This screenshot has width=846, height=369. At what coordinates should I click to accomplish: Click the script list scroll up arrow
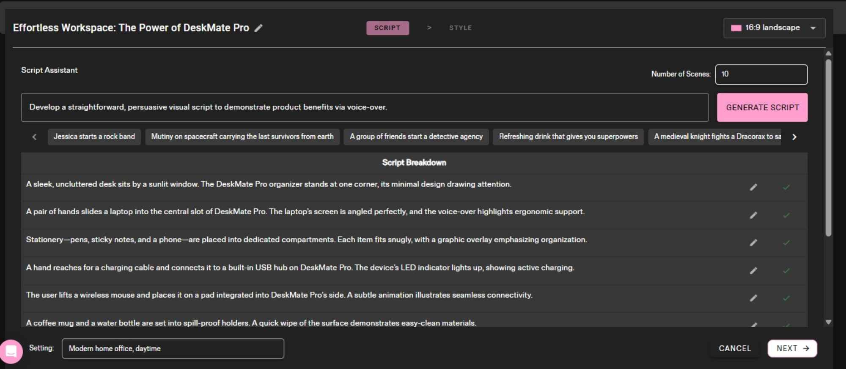point(828,53)
